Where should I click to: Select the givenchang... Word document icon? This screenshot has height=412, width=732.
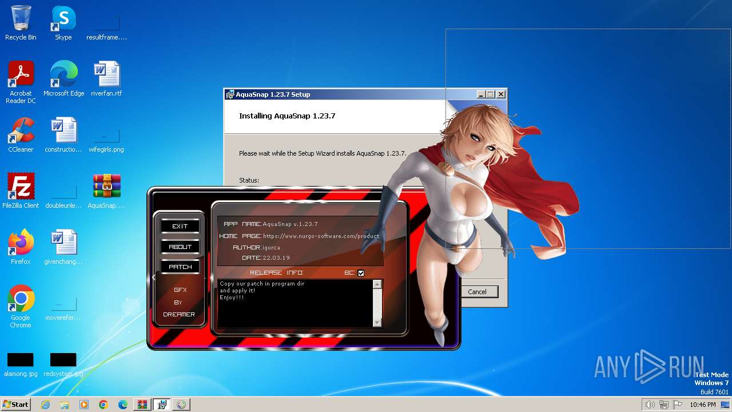63,247
